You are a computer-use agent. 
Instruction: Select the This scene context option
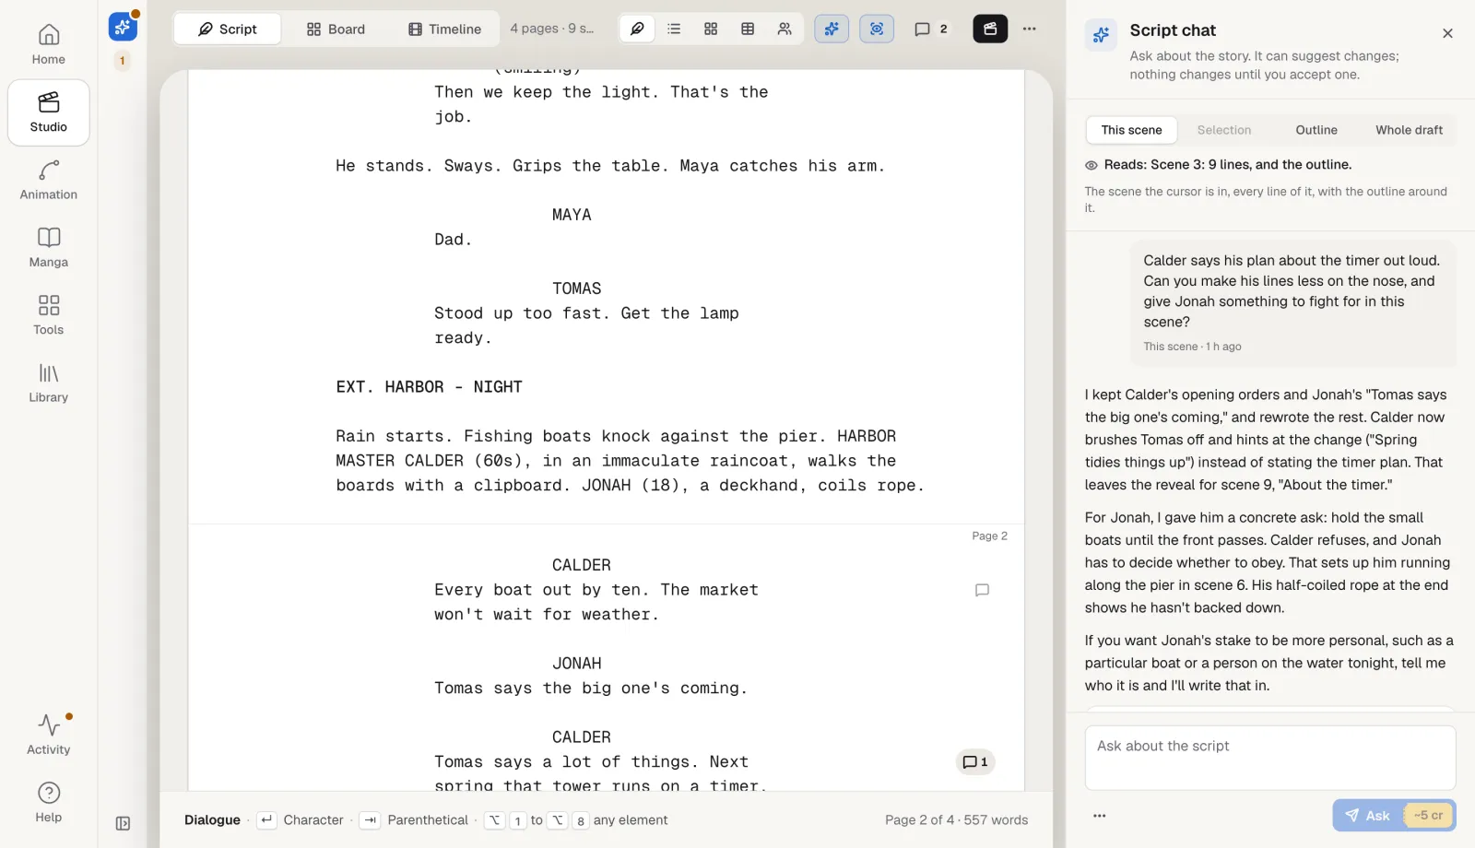(1131, 130)
